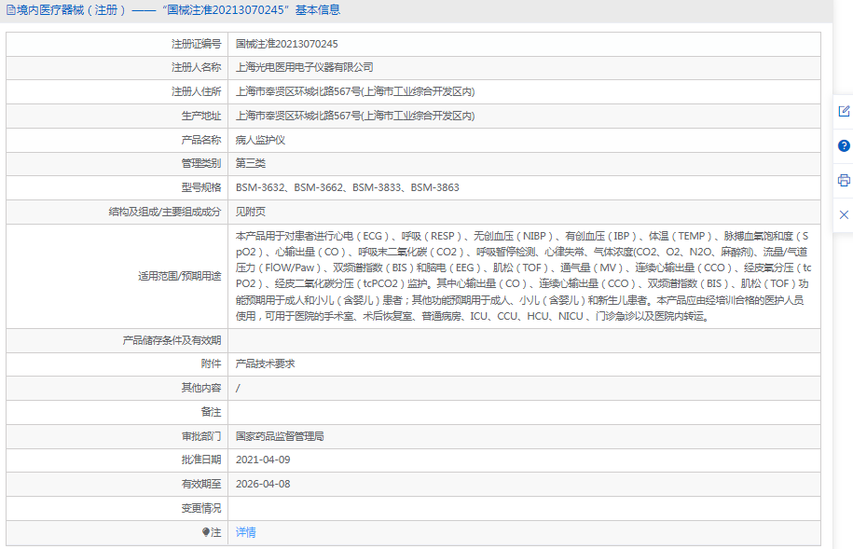Select registration number 国械注准20213070245

pos(284,43)
